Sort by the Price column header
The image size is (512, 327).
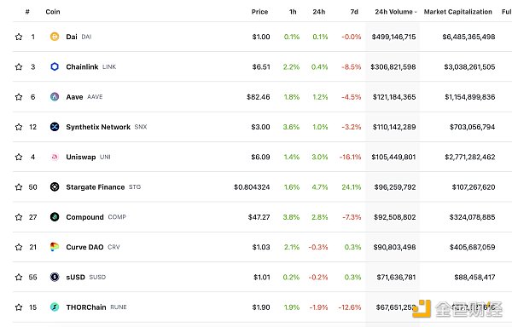point(259,12)
